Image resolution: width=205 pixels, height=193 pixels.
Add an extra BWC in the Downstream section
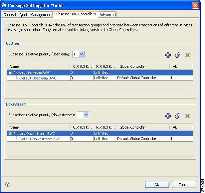click(178, 116)
